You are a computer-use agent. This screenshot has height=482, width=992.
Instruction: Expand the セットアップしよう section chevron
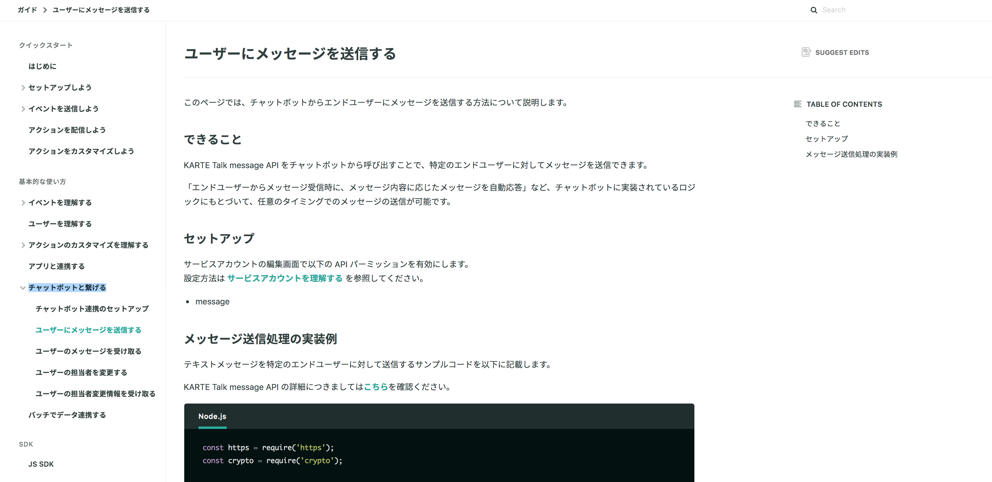(x=23, y=88)
